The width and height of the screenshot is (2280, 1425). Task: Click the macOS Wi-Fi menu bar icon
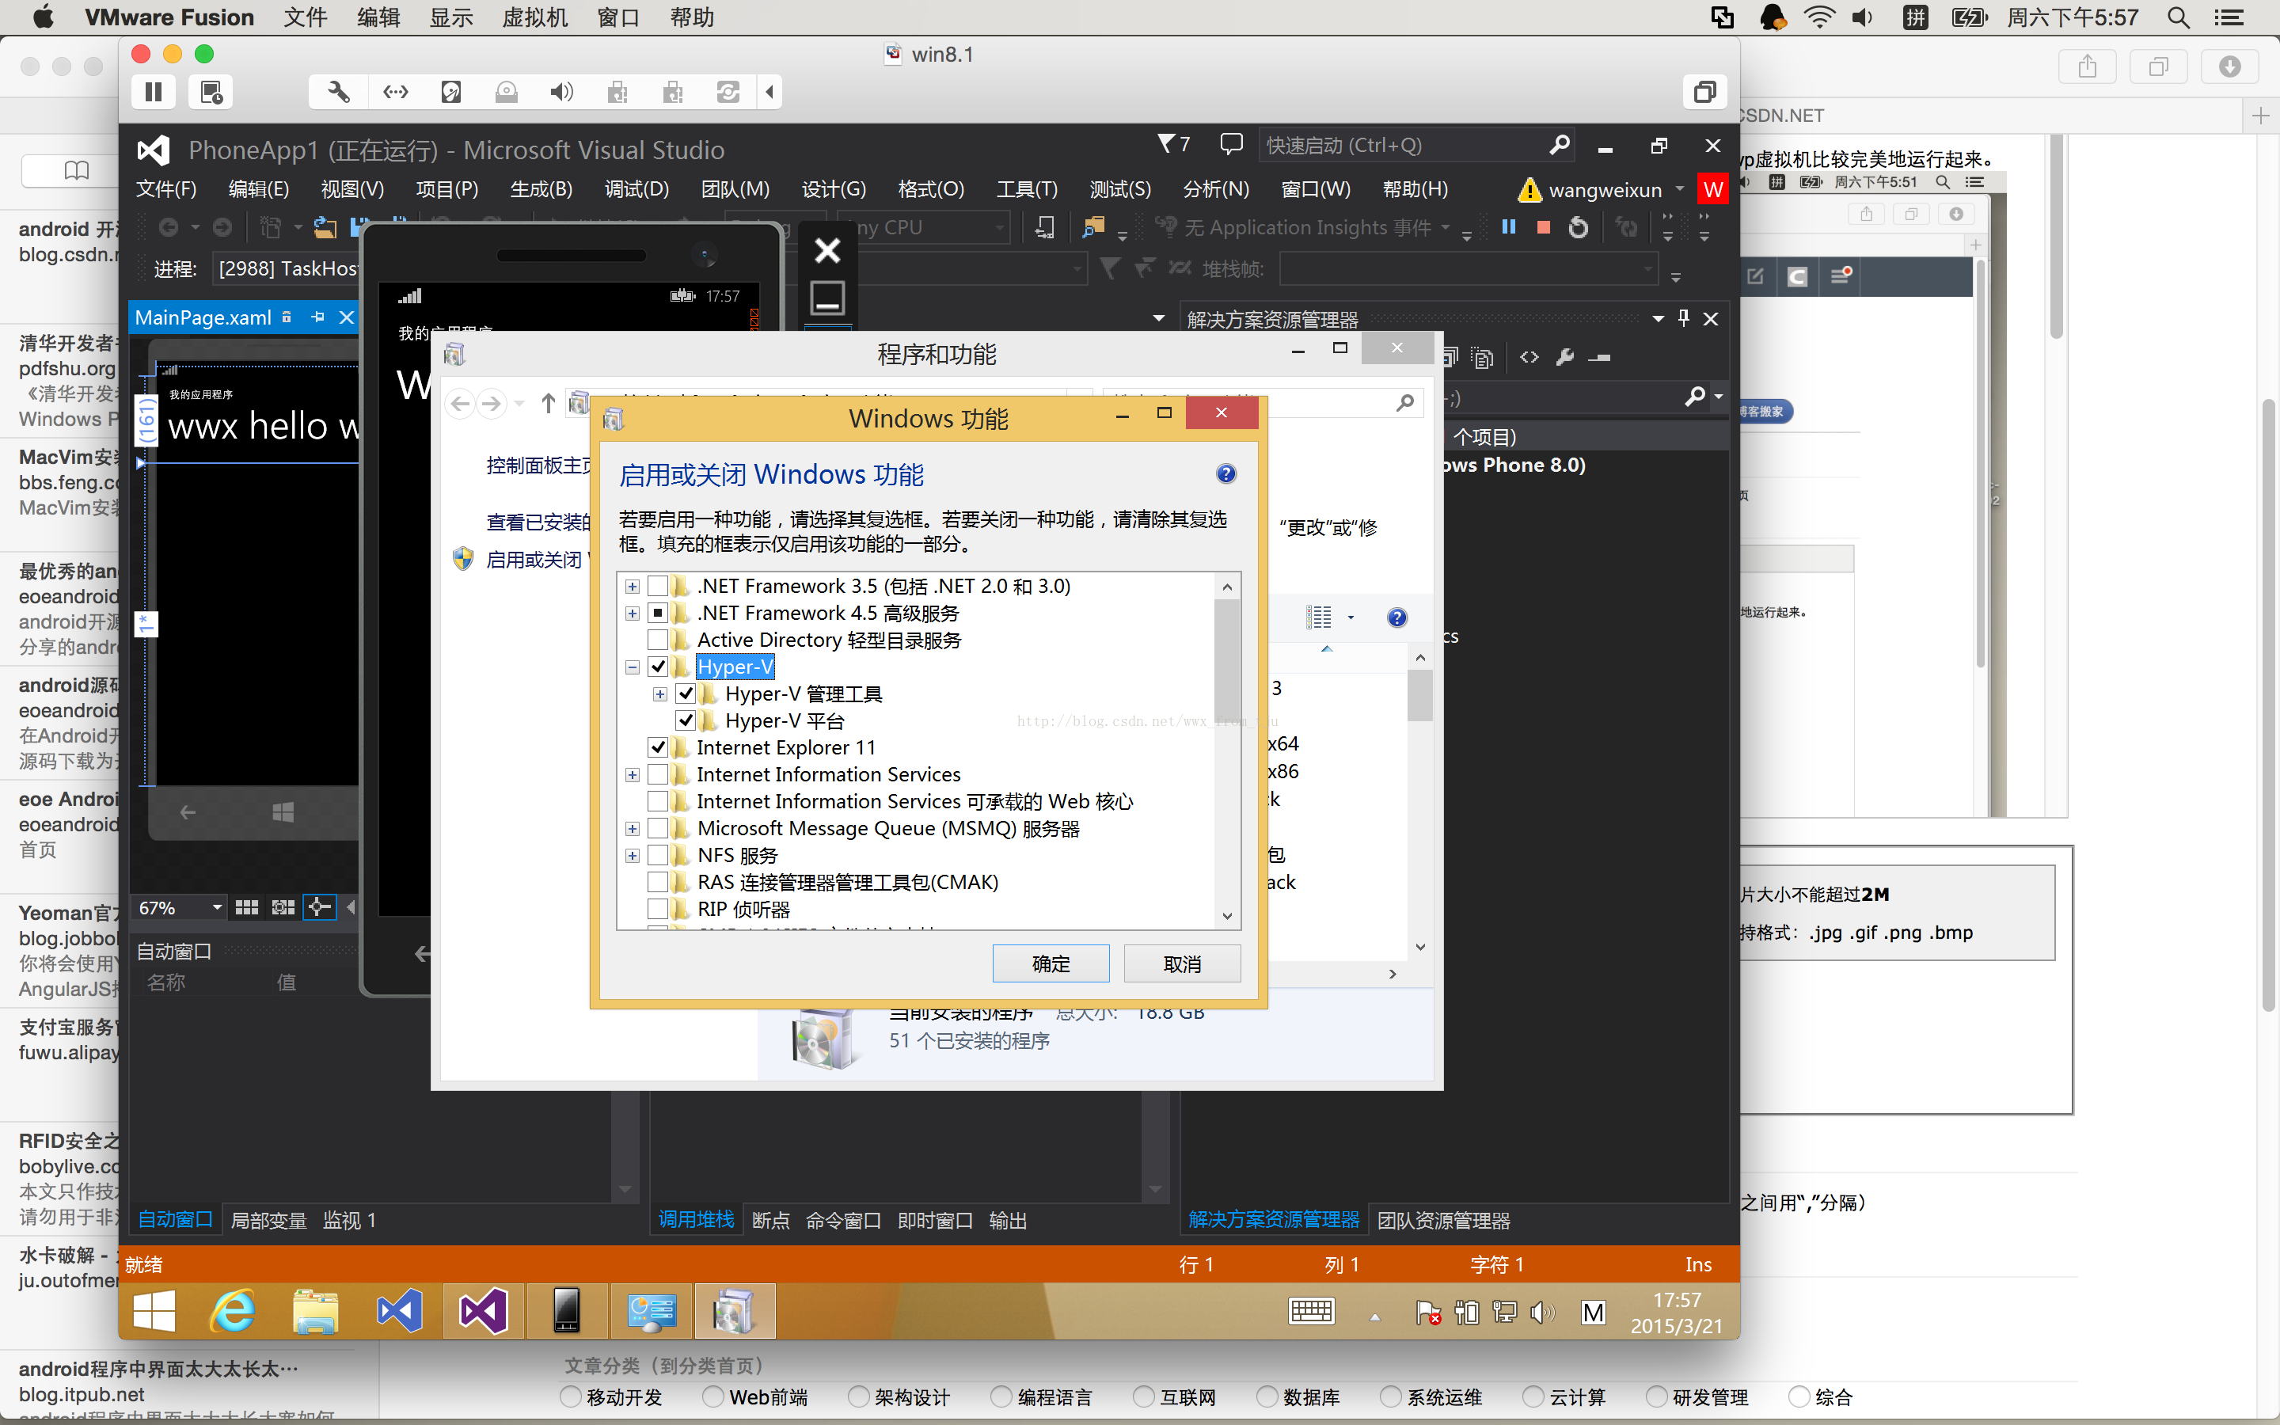(x=1818, y=17)
